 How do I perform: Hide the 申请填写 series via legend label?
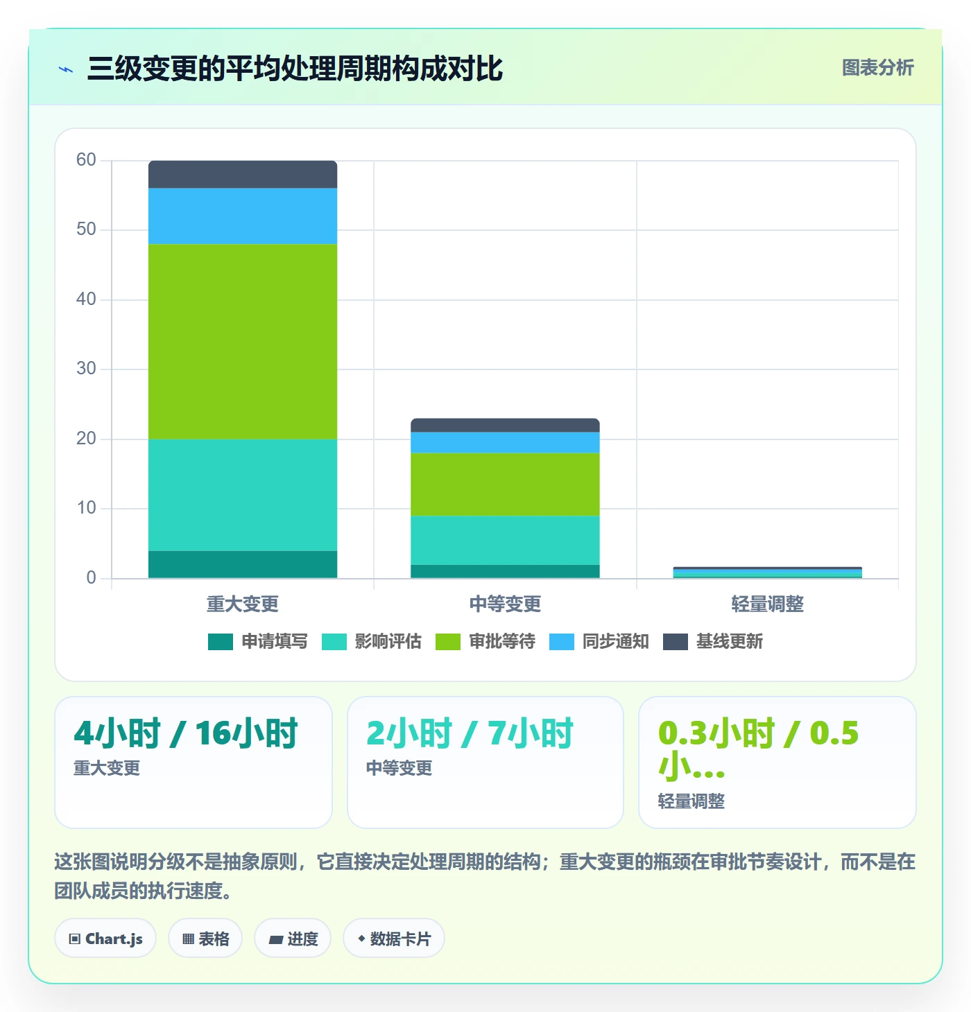(x=275, y=642)
